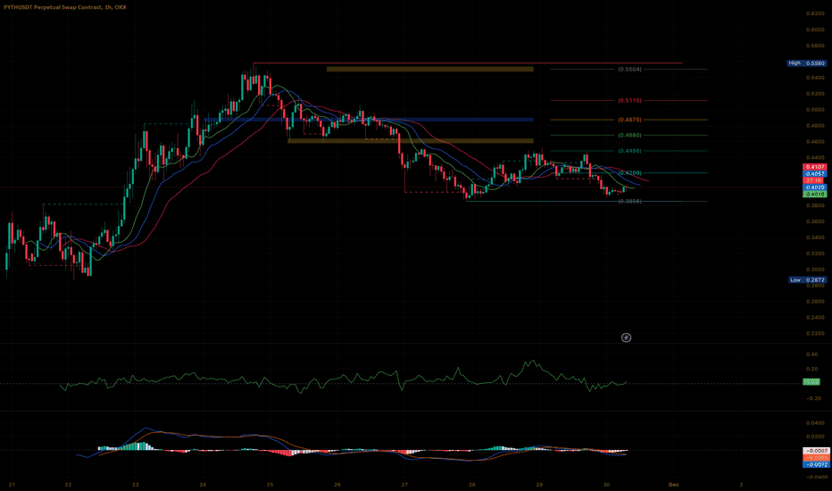
Task: Click the orange (0.4875) Fibonacci level label
Action: (629, 120)
